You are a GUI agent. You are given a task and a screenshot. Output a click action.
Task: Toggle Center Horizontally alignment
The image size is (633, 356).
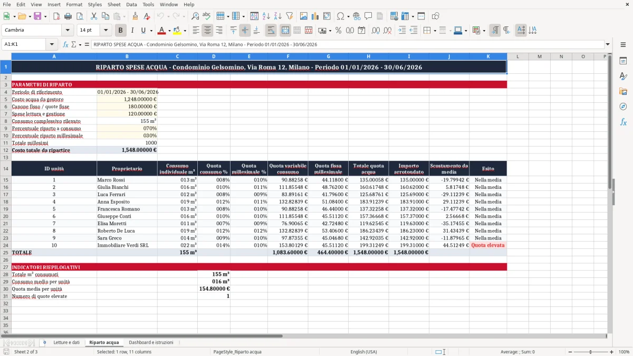pyautogui.click(x=208, y=31)
